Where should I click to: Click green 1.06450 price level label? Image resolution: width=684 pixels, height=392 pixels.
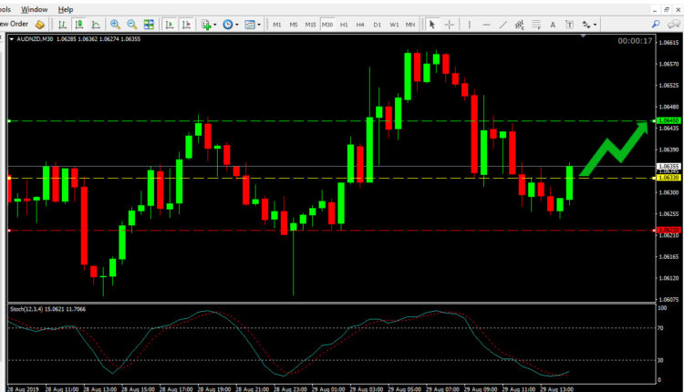[668, 120]
